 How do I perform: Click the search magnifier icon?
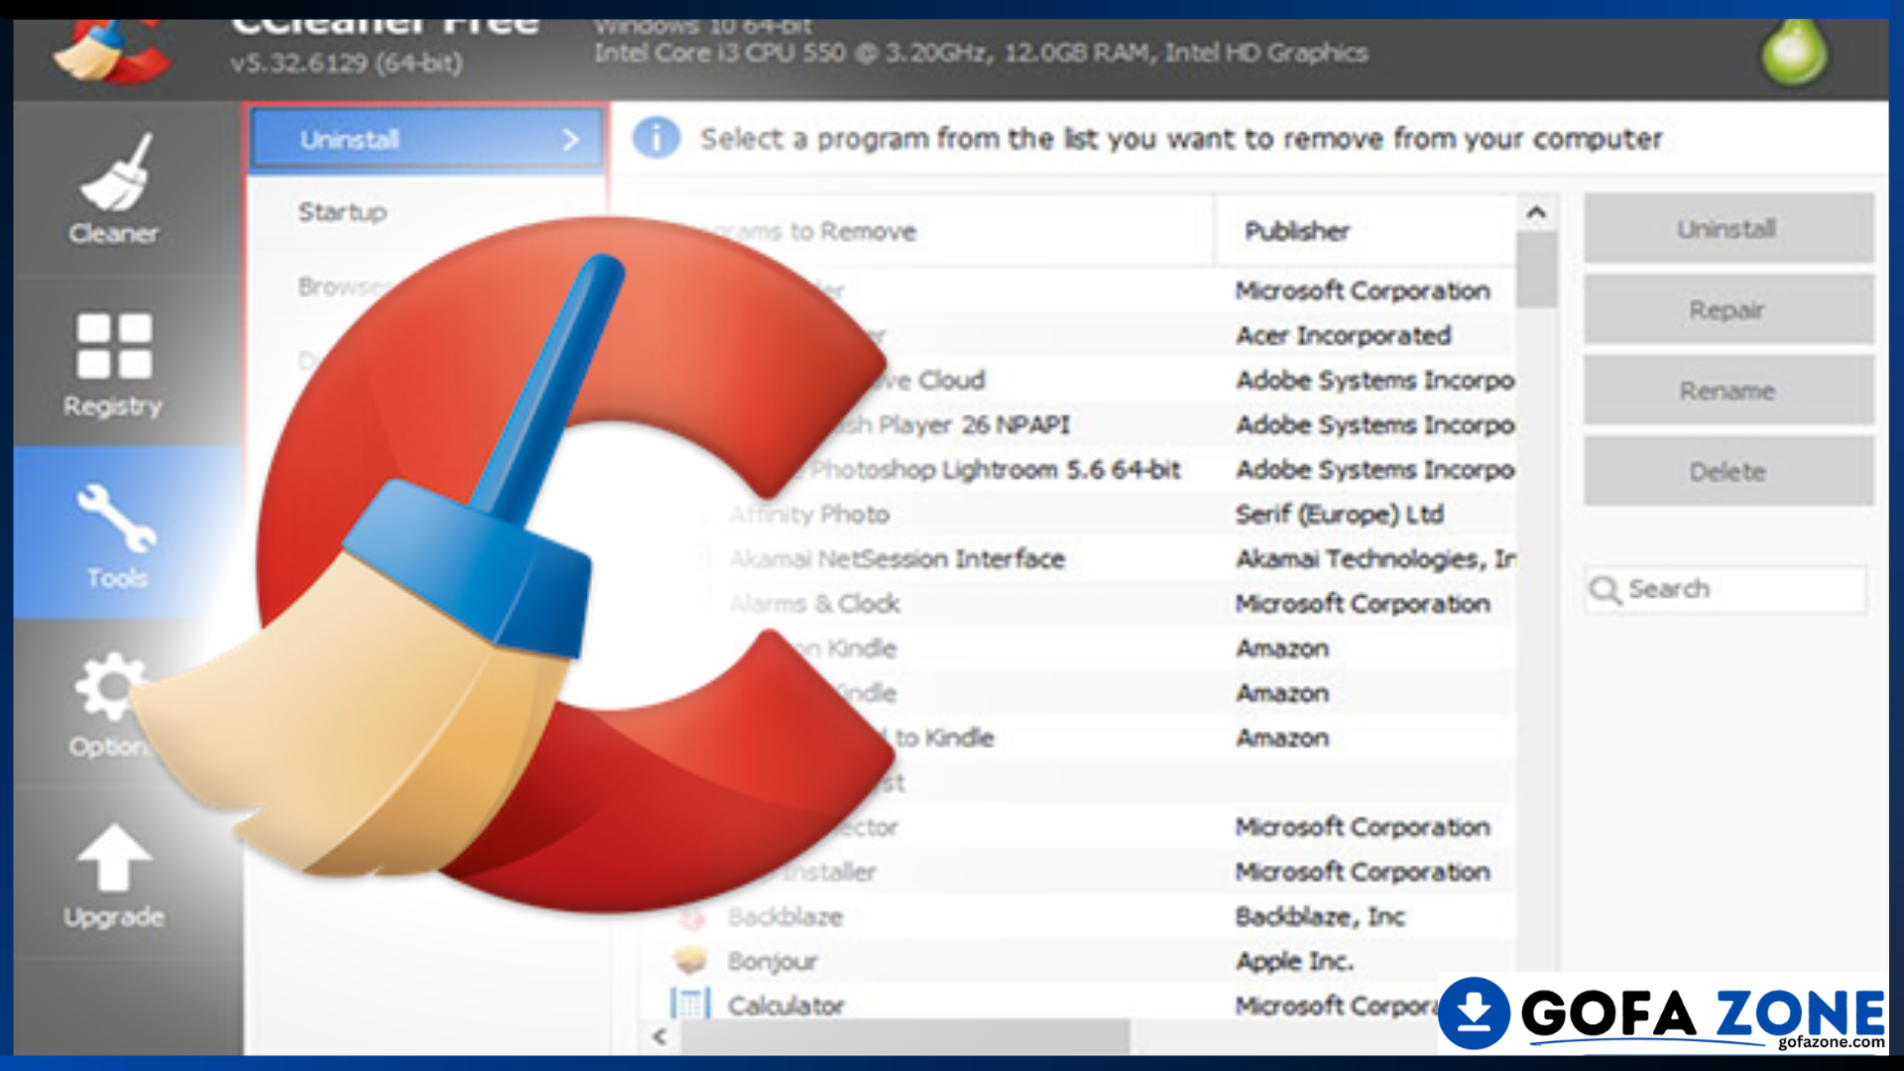[x=1605, y=590]
